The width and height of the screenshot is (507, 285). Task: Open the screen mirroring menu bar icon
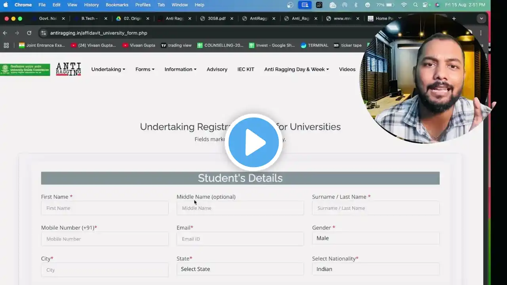pyautogui.click(x=305, y=5)
